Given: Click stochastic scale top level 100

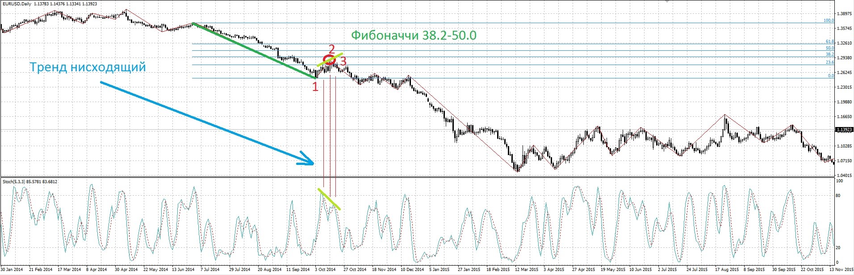Looking at the screenshot, I should tap(839, 181).
